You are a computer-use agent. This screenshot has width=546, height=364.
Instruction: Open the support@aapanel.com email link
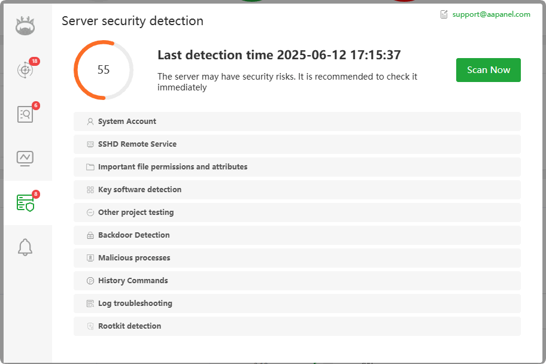tap(492, 14)
